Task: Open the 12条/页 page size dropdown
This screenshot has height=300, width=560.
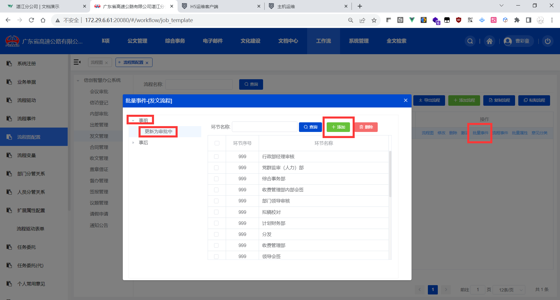Action: coord(509,290)
